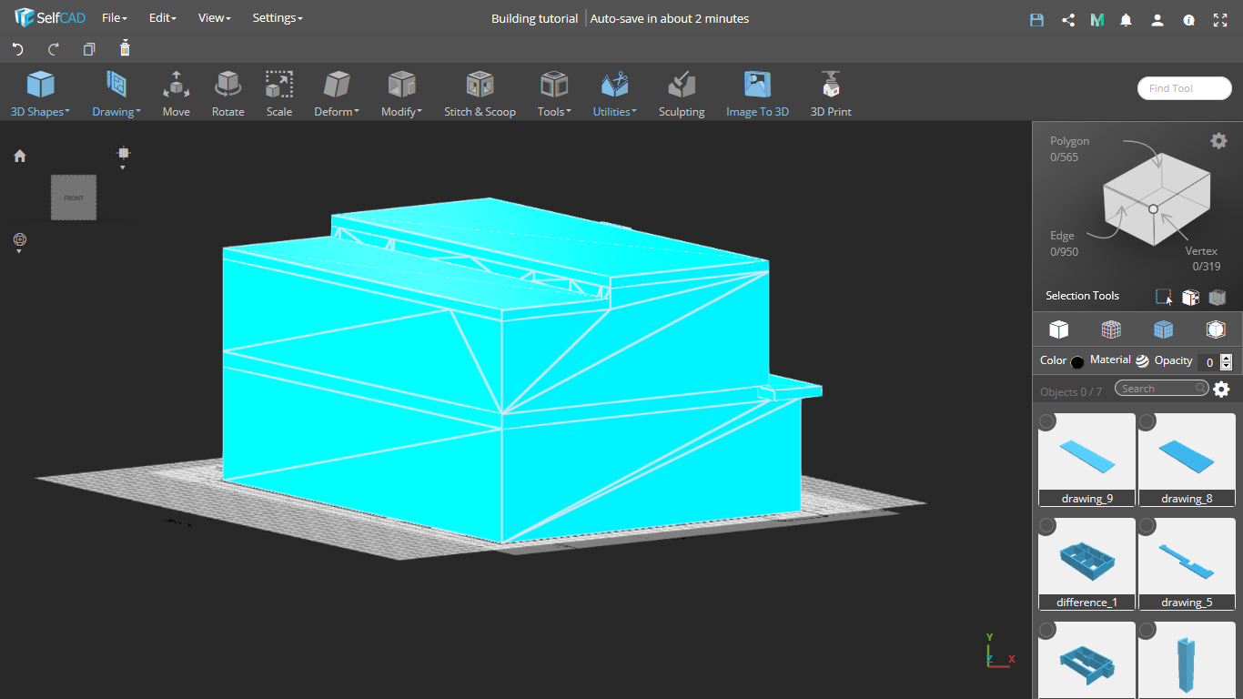The width and height of the screenshot is (1243, 699).
Task: Expand Tools dropdown arrow
Action: pyautogui.click(x=569, y=112)
